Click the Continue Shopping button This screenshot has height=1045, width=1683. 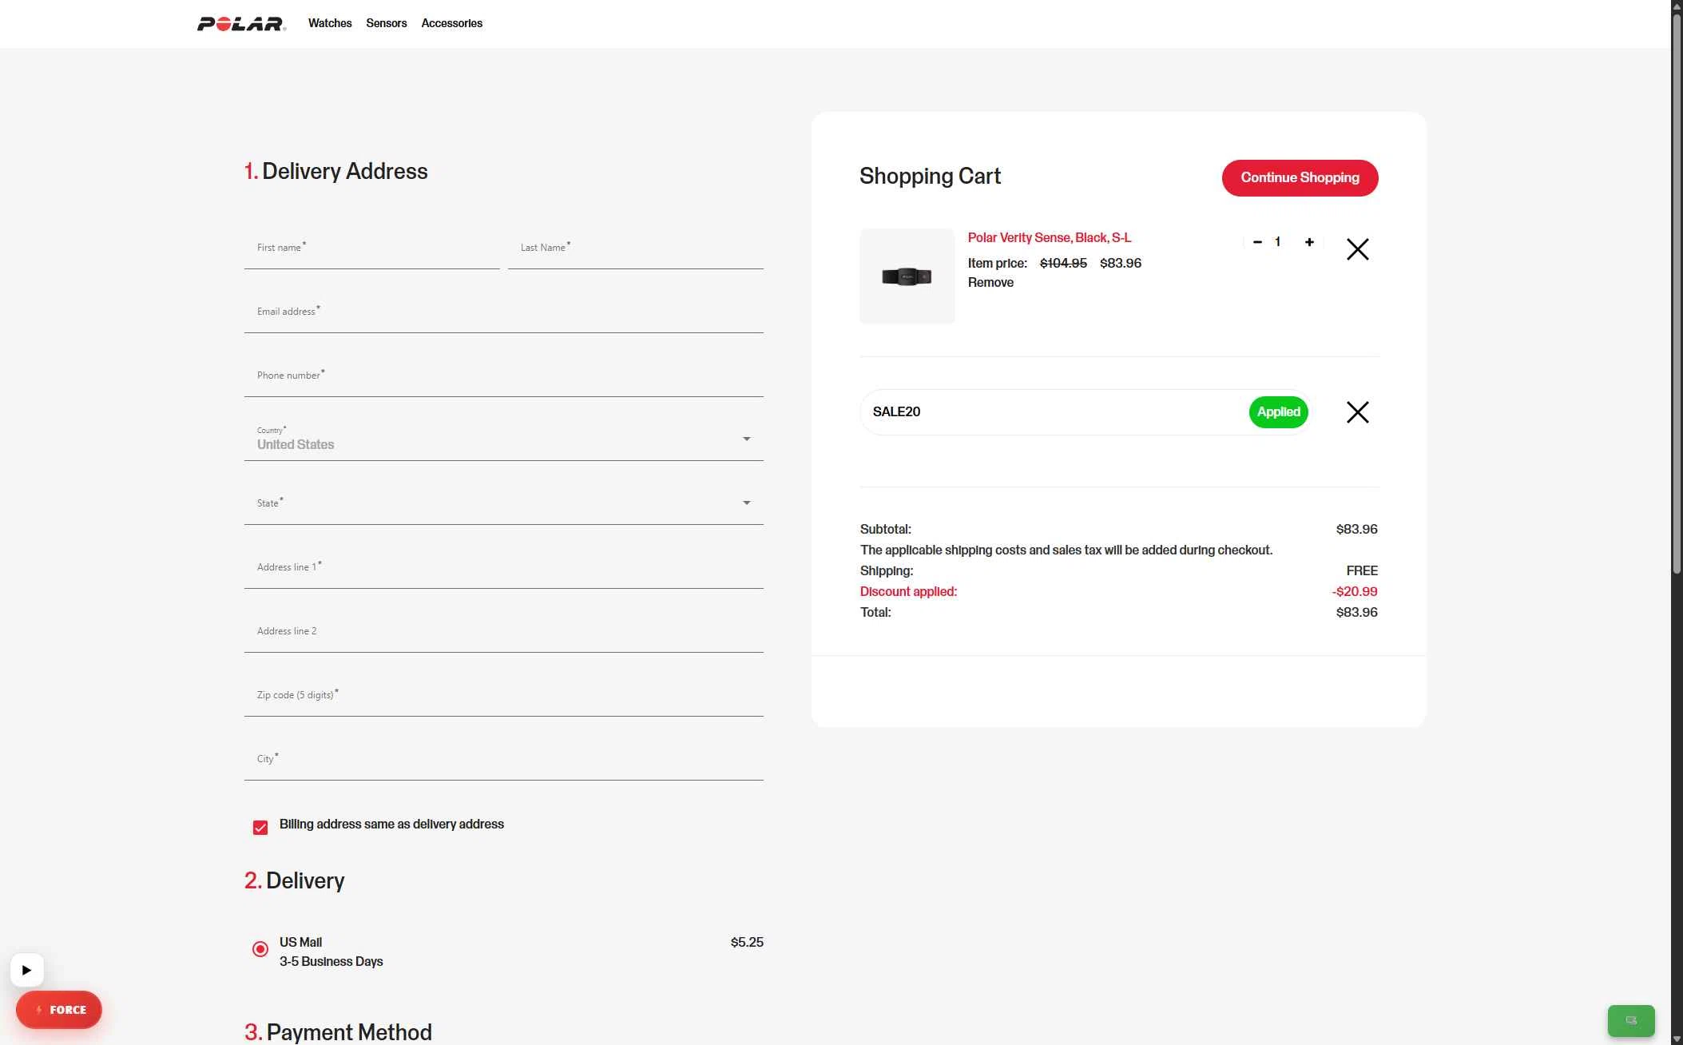tap(1300, 177)
